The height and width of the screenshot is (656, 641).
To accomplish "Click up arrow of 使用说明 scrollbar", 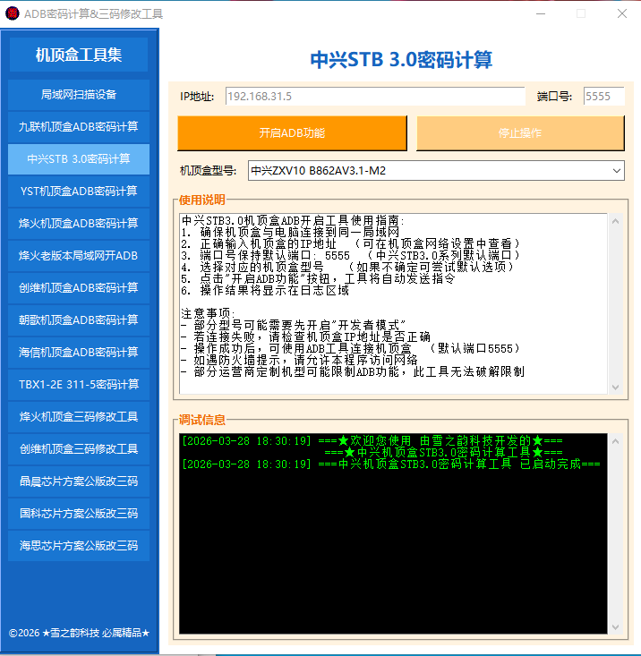I will pyautogui.click(x=615, y=221).
